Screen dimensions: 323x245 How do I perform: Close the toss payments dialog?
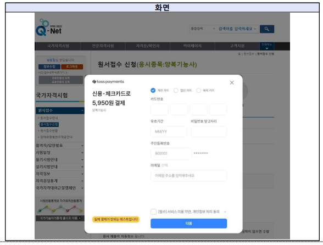point(232,82)
